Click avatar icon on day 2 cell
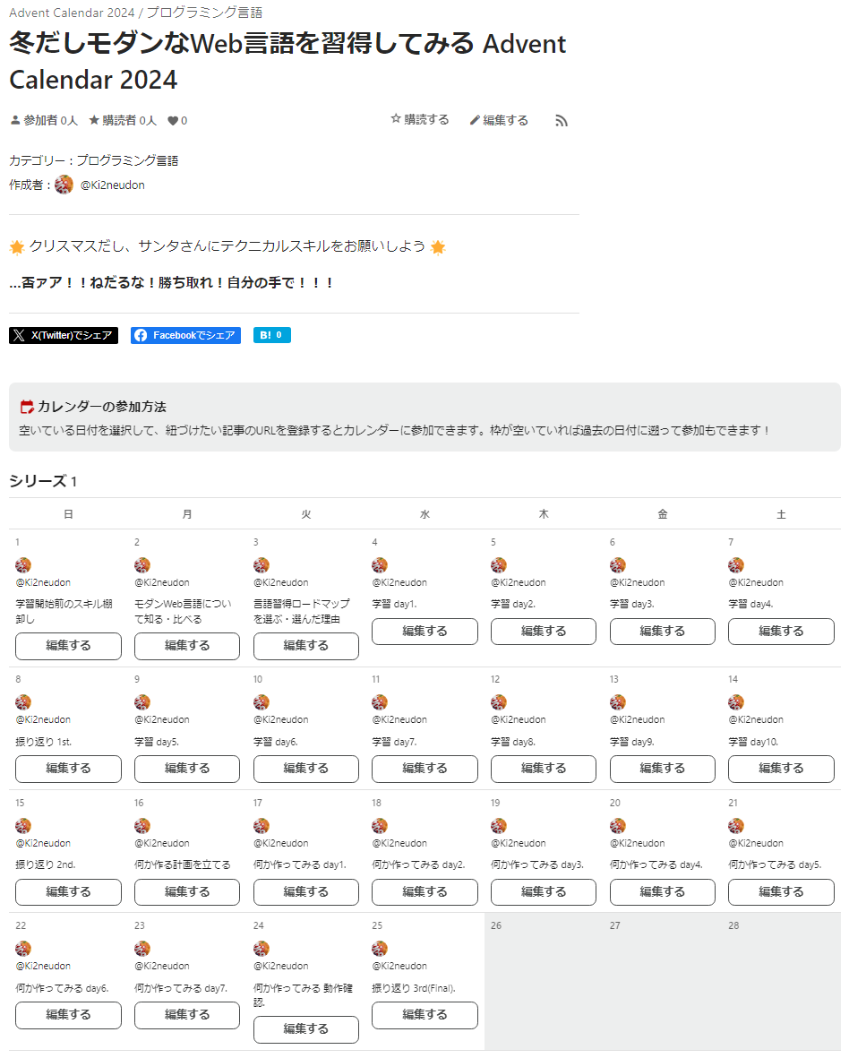Image resolution: width=849 pixels, height=1058 pixels. [141, 564]
